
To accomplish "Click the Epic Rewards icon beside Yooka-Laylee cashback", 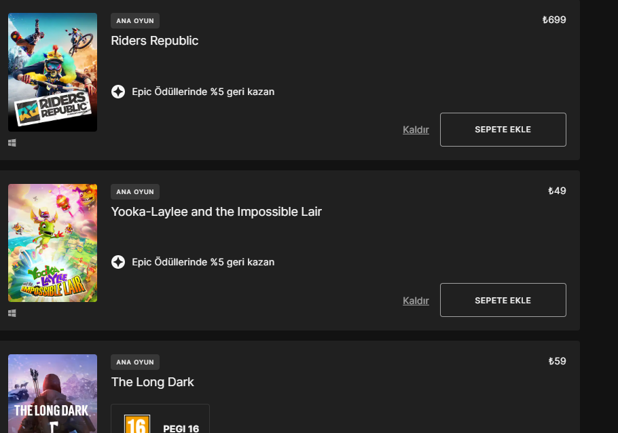I will click(x=117, y=262).
